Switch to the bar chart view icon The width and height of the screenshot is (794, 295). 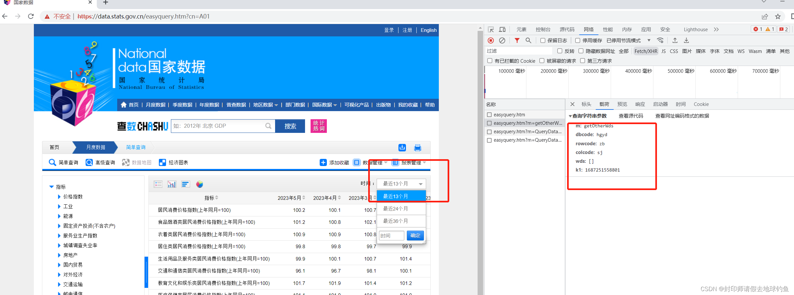[x=172, y=184]
